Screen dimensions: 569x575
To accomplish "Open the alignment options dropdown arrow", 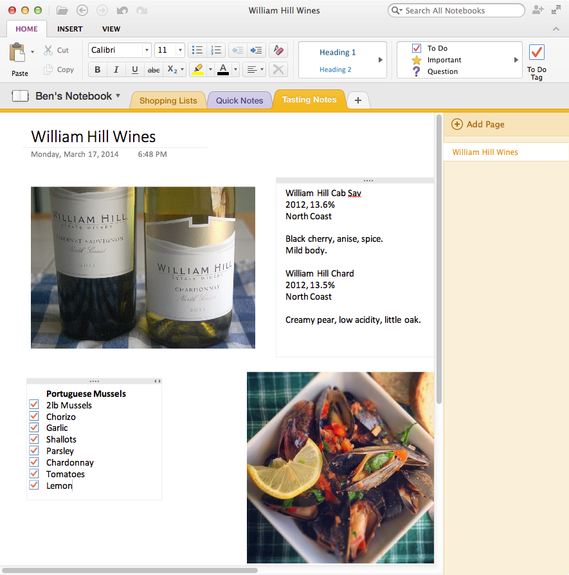I will pos(262,69).
